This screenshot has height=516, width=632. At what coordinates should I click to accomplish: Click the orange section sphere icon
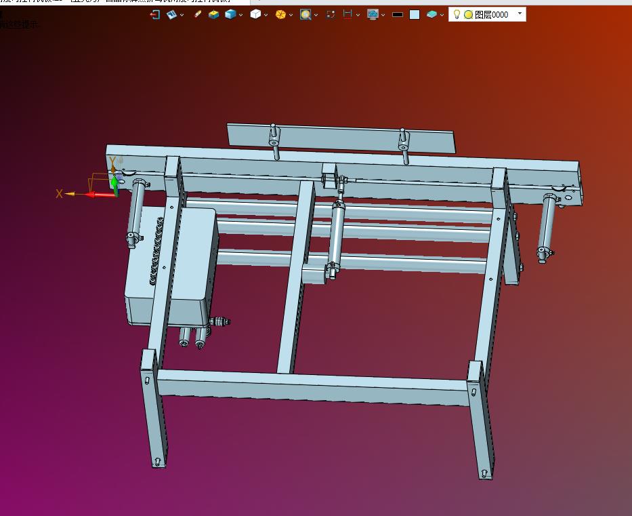coord(280,15)
